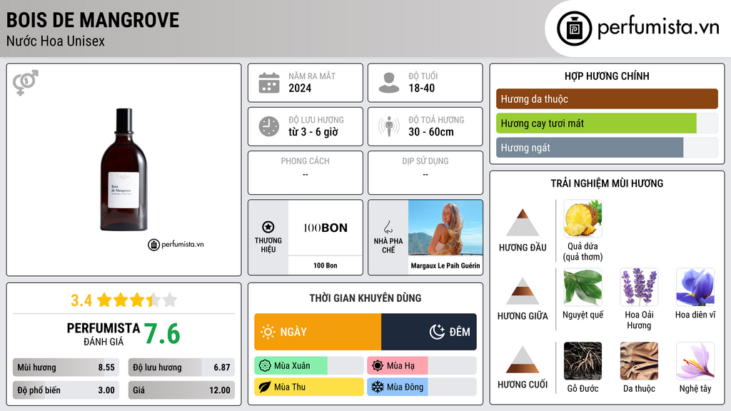Click the clock icon beside Độ lưu hương
This screenshot has height=411, width=731.
pos(269,126)
